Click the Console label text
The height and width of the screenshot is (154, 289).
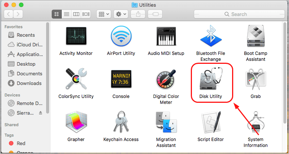tap(121, 96)
